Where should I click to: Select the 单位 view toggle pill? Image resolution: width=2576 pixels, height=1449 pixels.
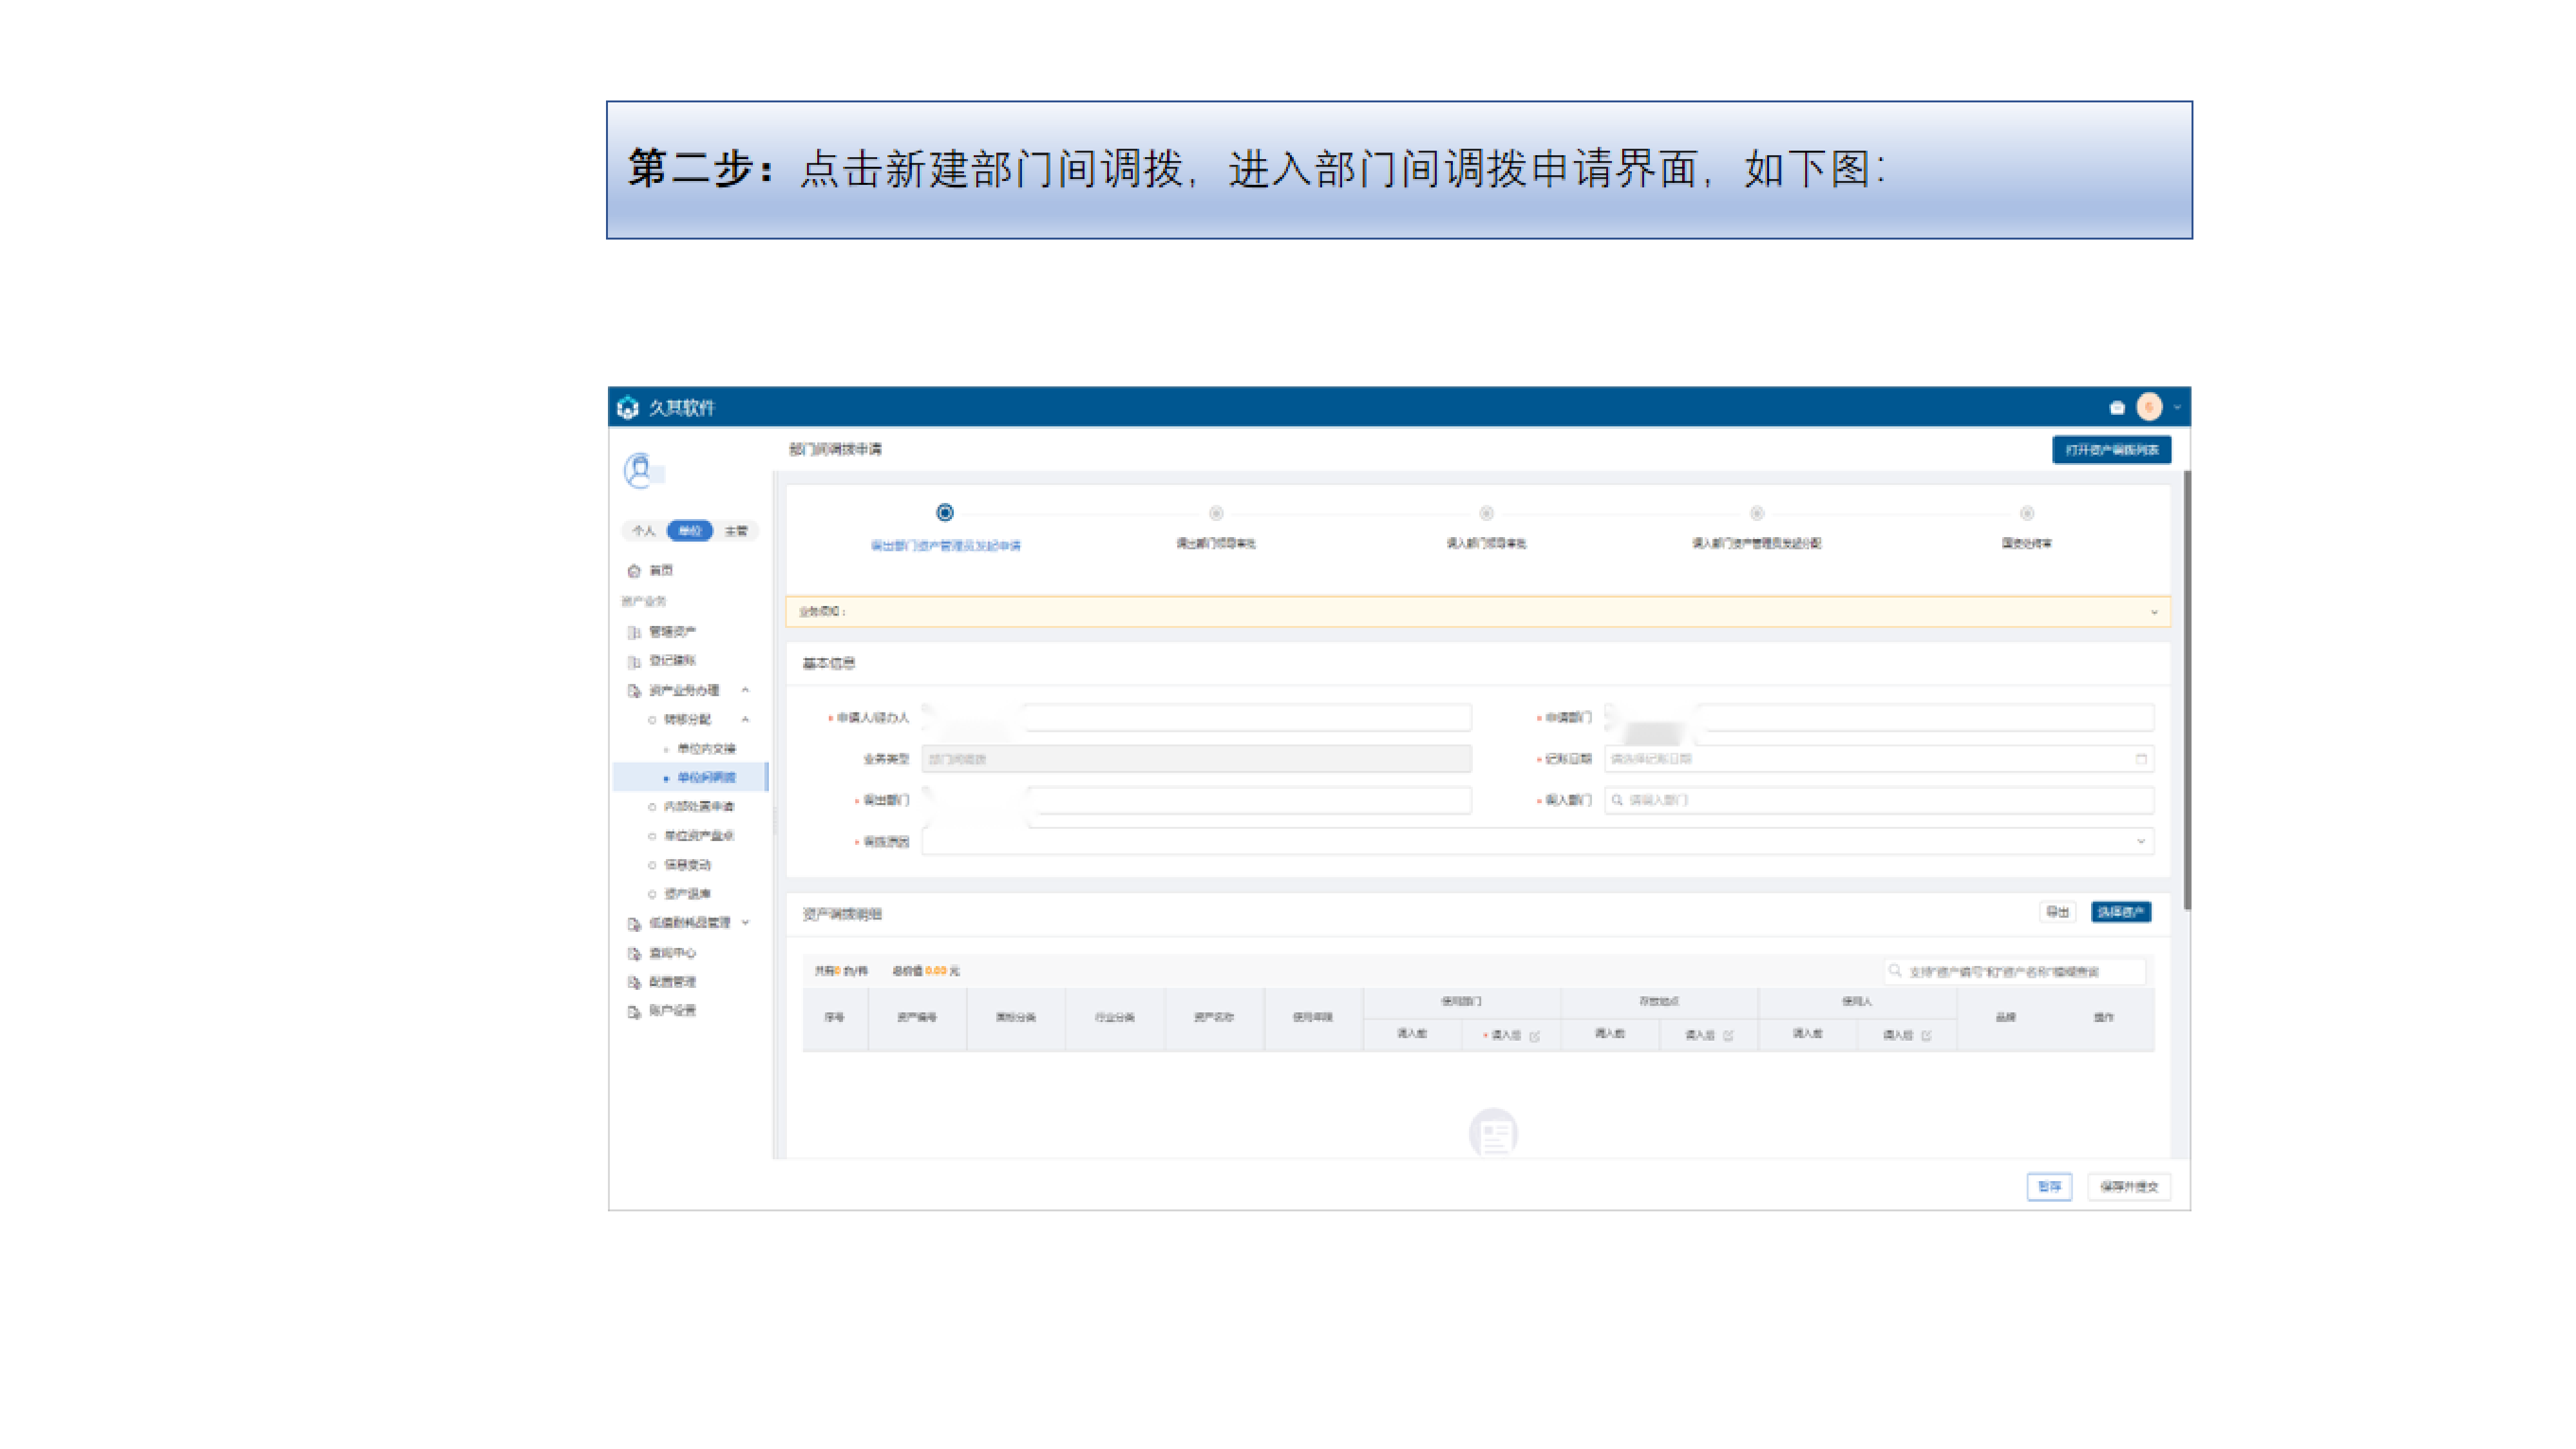pyautogui.click(x=689, y=531)
